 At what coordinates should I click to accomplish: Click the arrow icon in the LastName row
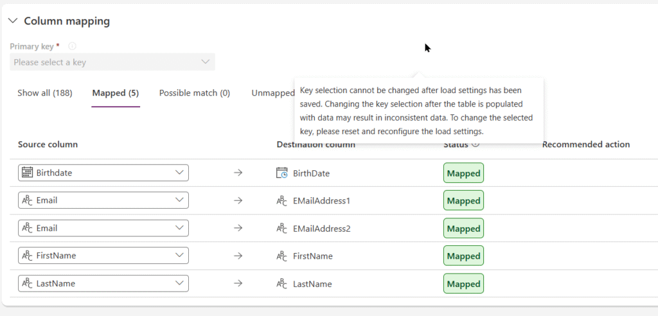coord(238,283)
